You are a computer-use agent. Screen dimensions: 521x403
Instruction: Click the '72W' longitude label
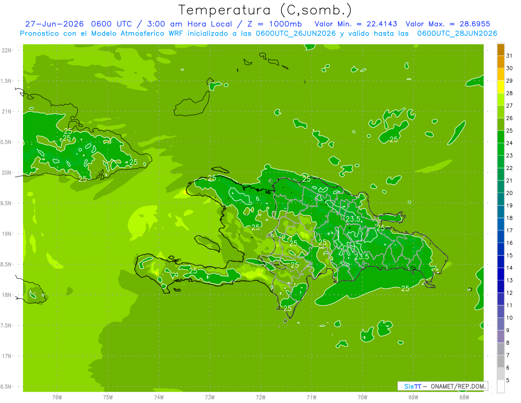click(x=260, y=397)
